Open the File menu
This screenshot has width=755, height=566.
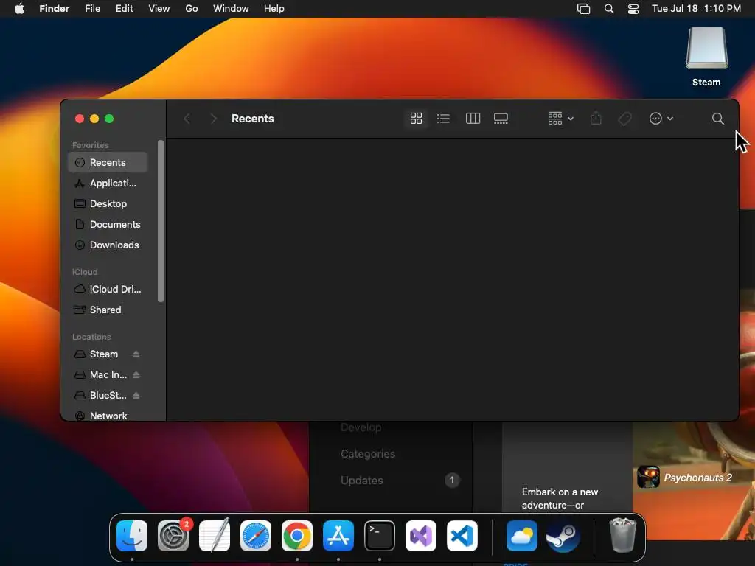point(92,9)
